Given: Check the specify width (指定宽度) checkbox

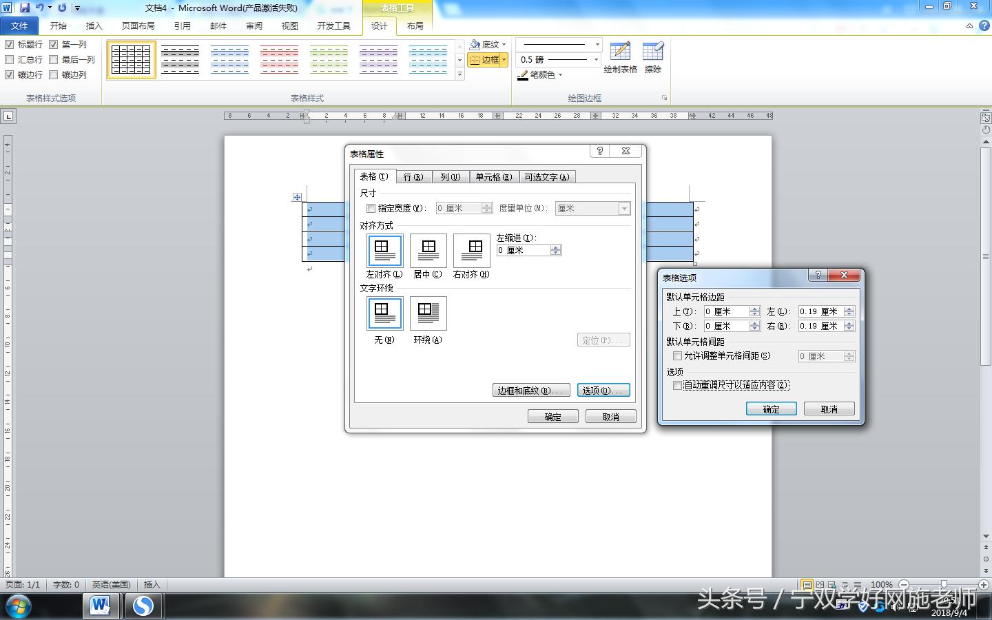Looking at the screenshot, I should click(371, 208).
